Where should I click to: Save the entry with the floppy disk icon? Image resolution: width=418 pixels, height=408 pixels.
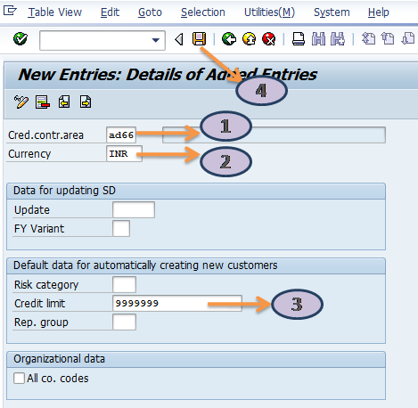click(x=199, y=39)
